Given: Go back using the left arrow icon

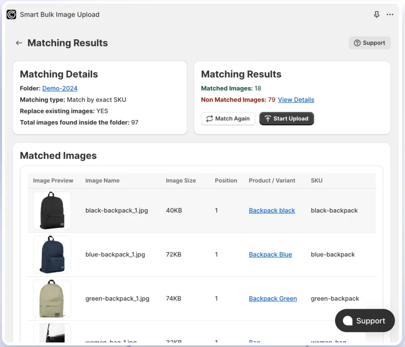Looking at the screenshot, I should [19, 43].
